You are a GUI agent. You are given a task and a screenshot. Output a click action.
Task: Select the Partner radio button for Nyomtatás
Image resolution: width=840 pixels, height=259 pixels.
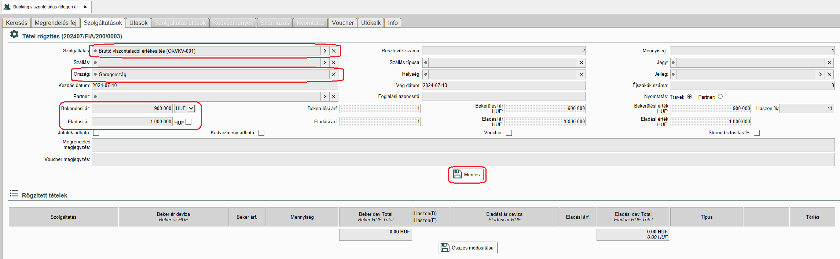[x=720, y=97]
